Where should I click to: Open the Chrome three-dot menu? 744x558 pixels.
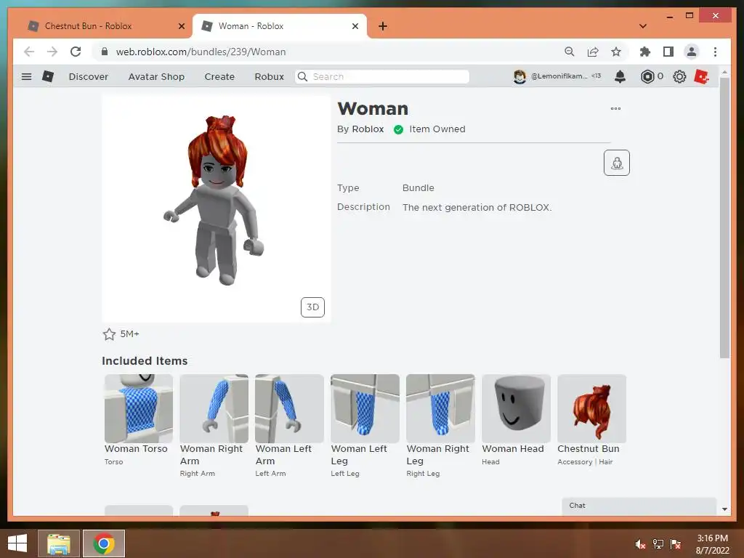[x=715, y=52]
